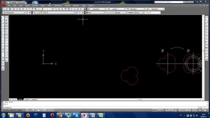Click the MODEL space button in status bar
210x118 pixels.
[x=155, y=110]
